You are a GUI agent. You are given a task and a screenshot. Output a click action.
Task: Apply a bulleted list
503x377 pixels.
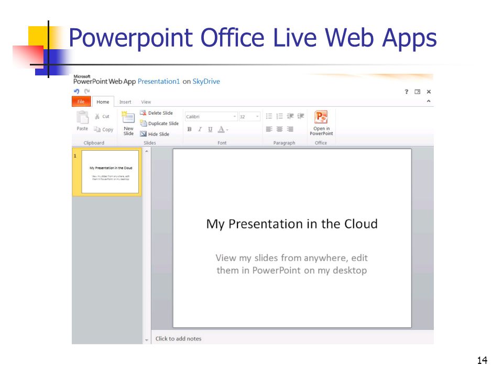269,116
